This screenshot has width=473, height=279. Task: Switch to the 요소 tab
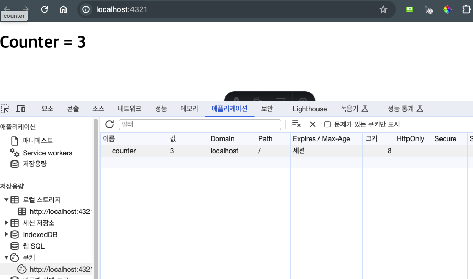(47, 109)
